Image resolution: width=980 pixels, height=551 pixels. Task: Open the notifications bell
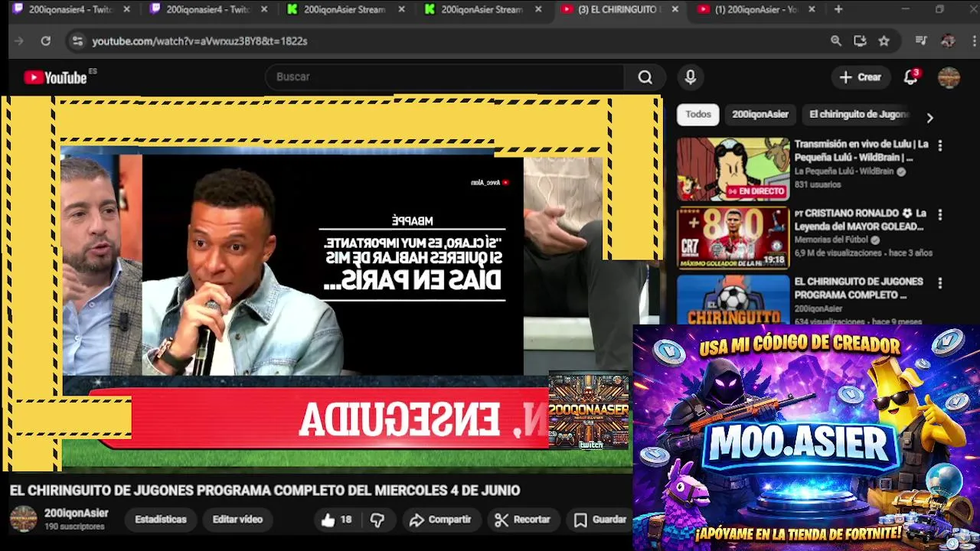coord(910,77)
